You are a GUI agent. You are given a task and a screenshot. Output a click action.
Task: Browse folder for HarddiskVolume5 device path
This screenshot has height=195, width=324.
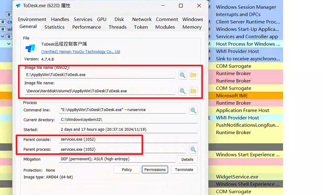(x=193, y=91)
